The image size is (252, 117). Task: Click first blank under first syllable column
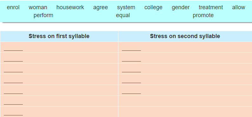13,49
